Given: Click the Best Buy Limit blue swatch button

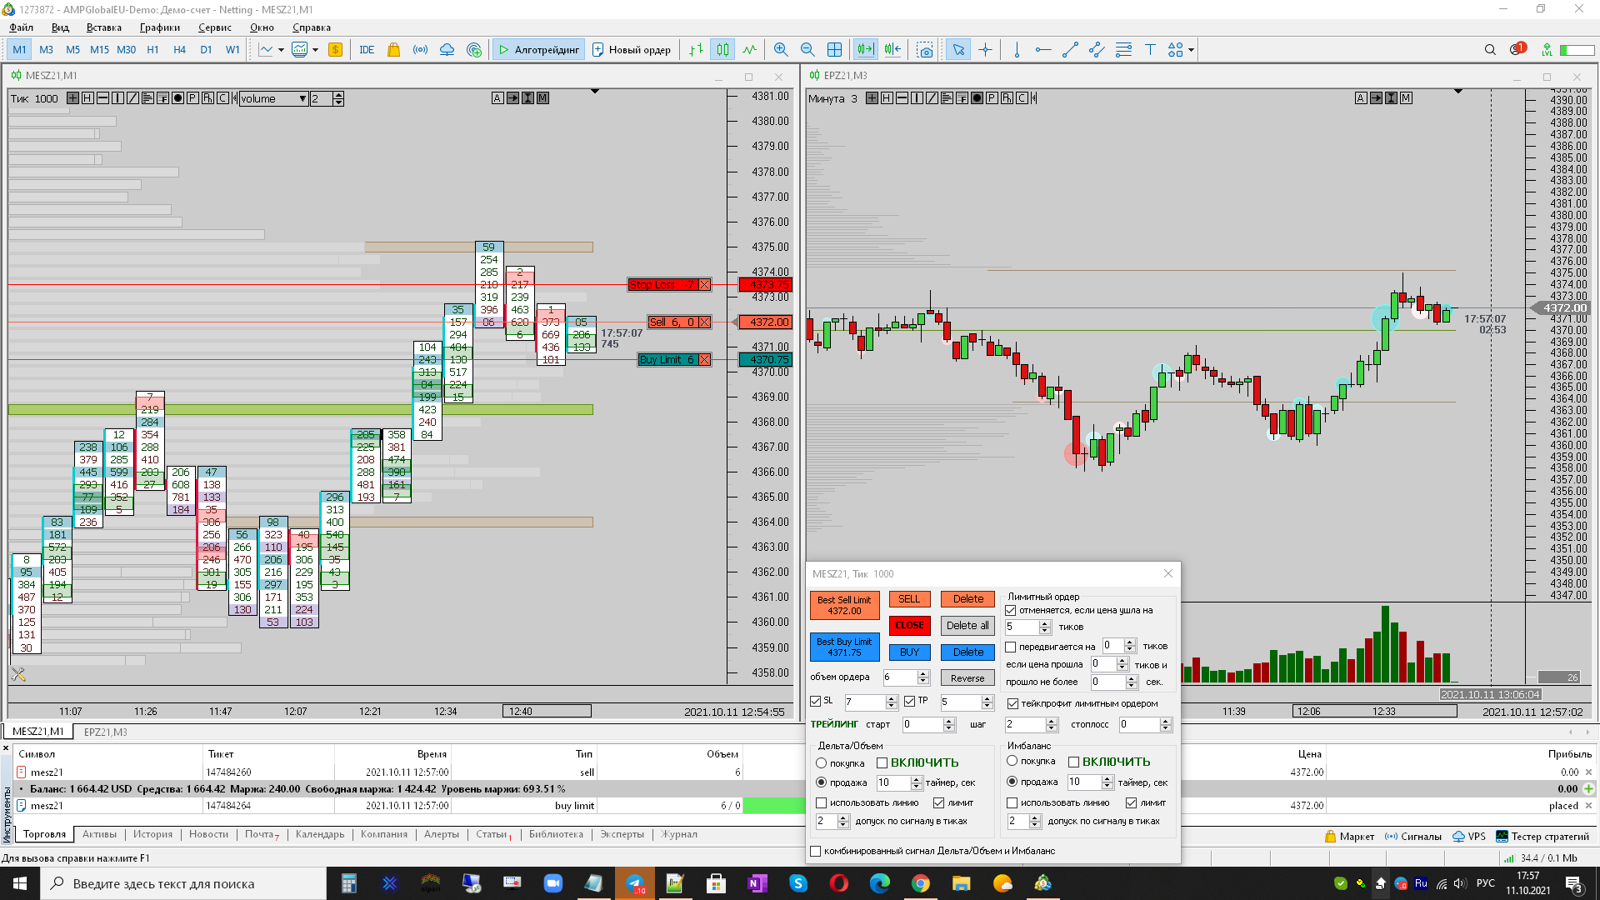Looking at the screenshot, I should point(844,647).
